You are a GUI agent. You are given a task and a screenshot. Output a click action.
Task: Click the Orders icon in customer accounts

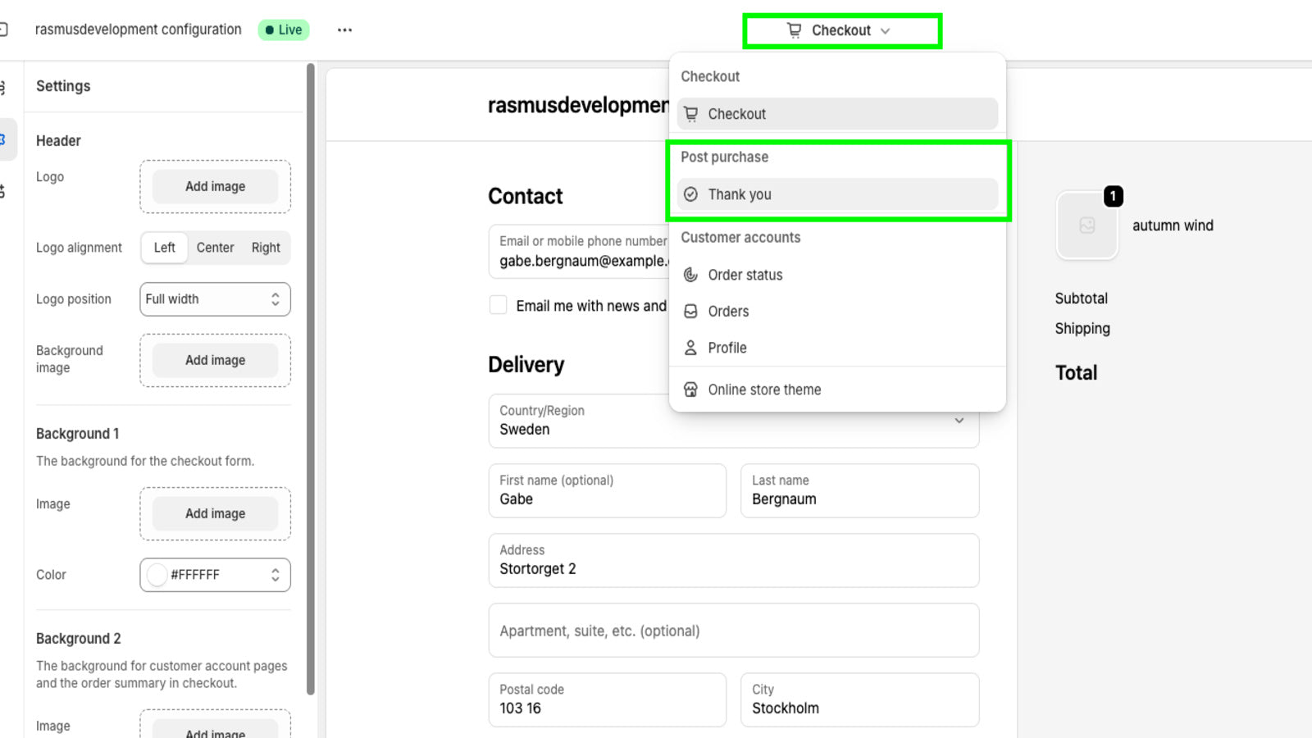tap(690, 312)
